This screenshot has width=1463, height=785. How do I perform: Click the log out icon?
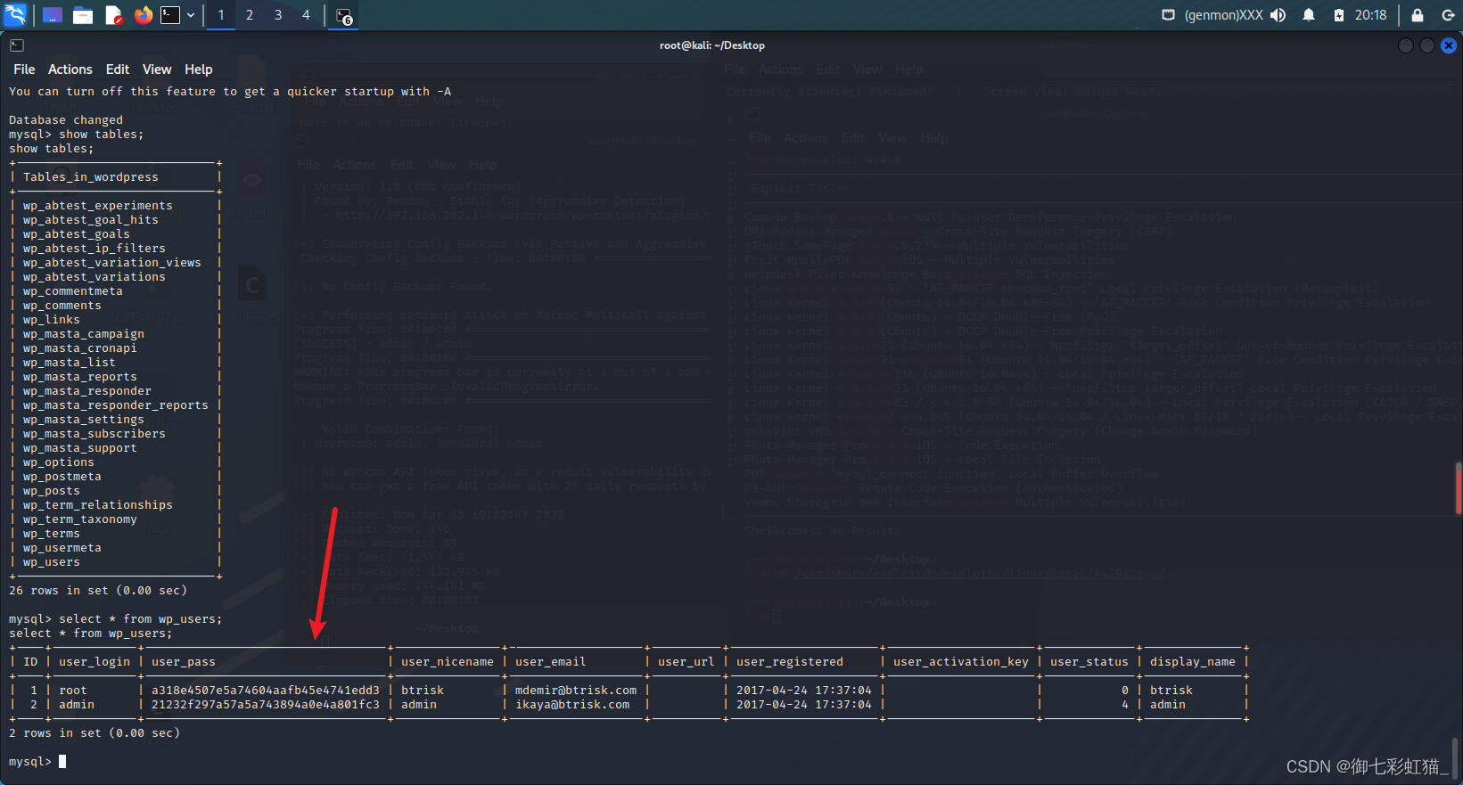click(1448, 15)
